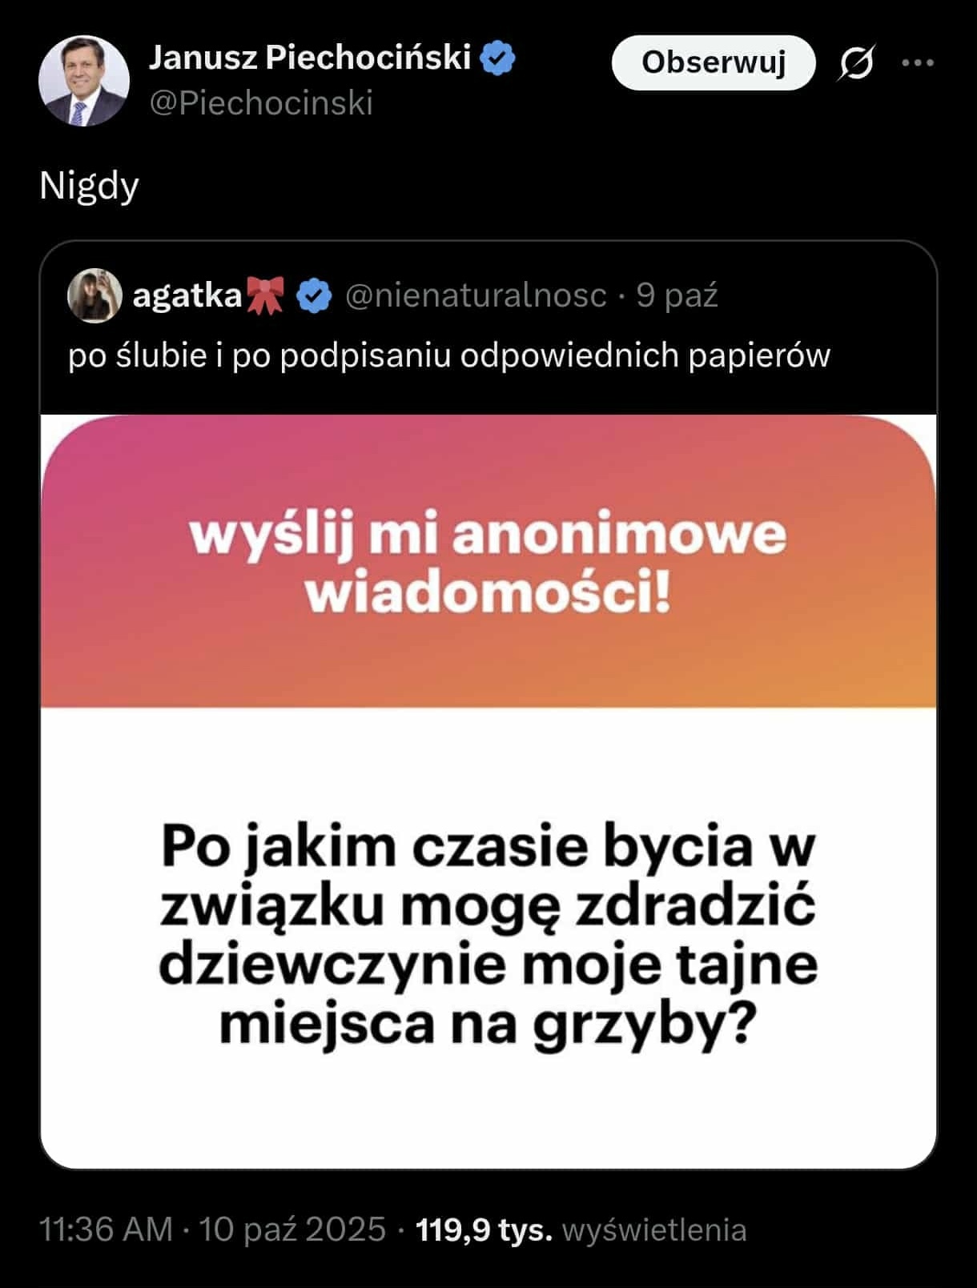Open the @Piechocinski handle link
Image resolution: width=977 pixels, height=1288 pixels.
(x=261, y=103)
